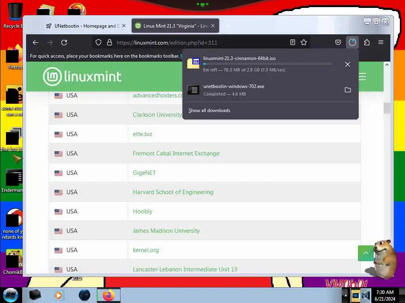405x303 pixels.
Task: Click the URL address field
Action: coord(201,43)
